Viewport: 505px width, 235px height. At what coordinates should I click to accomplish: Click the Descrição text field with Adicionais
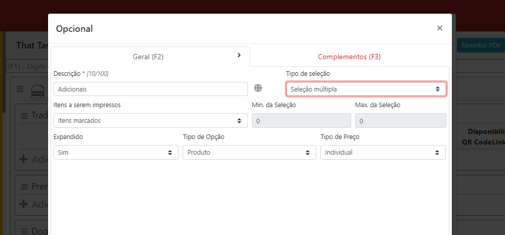click(150, 89)
